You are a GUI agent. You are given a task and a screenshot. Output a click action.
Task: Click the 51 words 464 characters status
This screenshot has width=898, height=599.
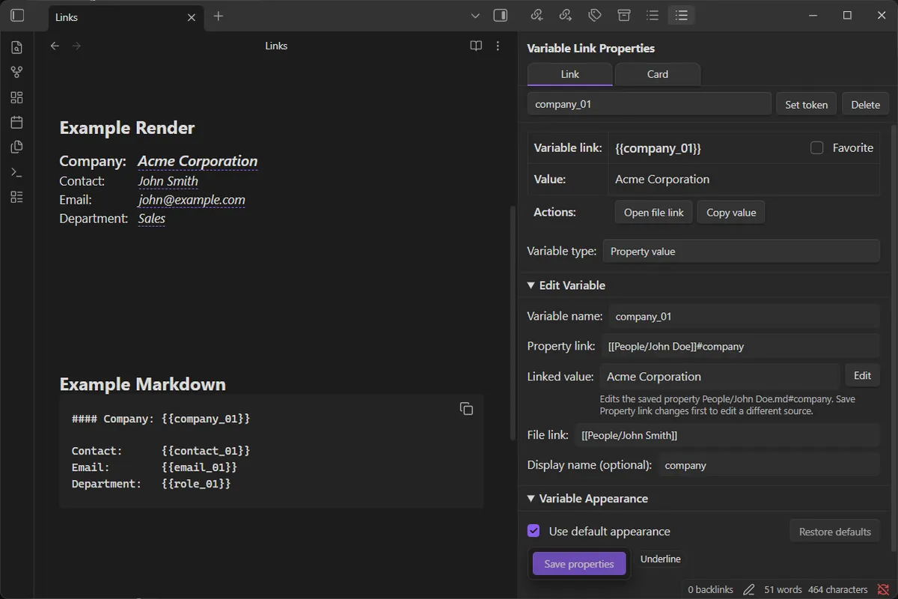[816, 589]
